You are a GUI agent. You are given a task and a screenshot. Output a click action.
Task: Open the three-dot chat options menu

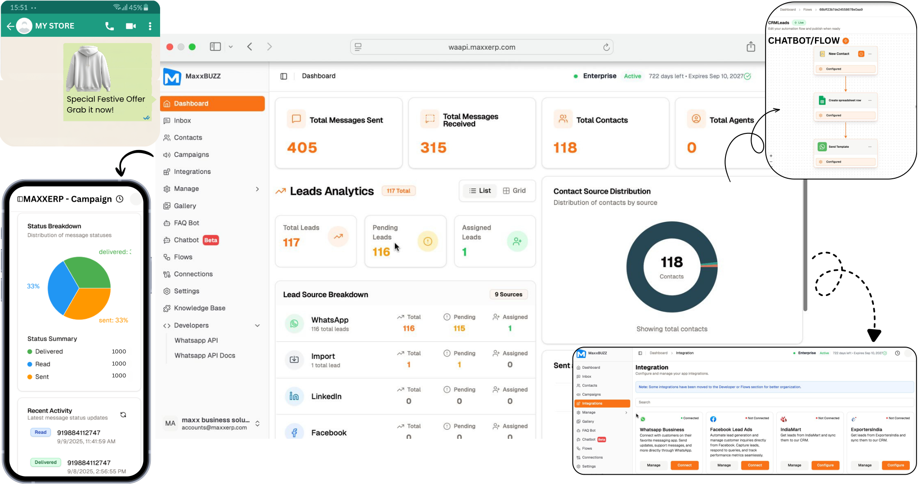150,26
